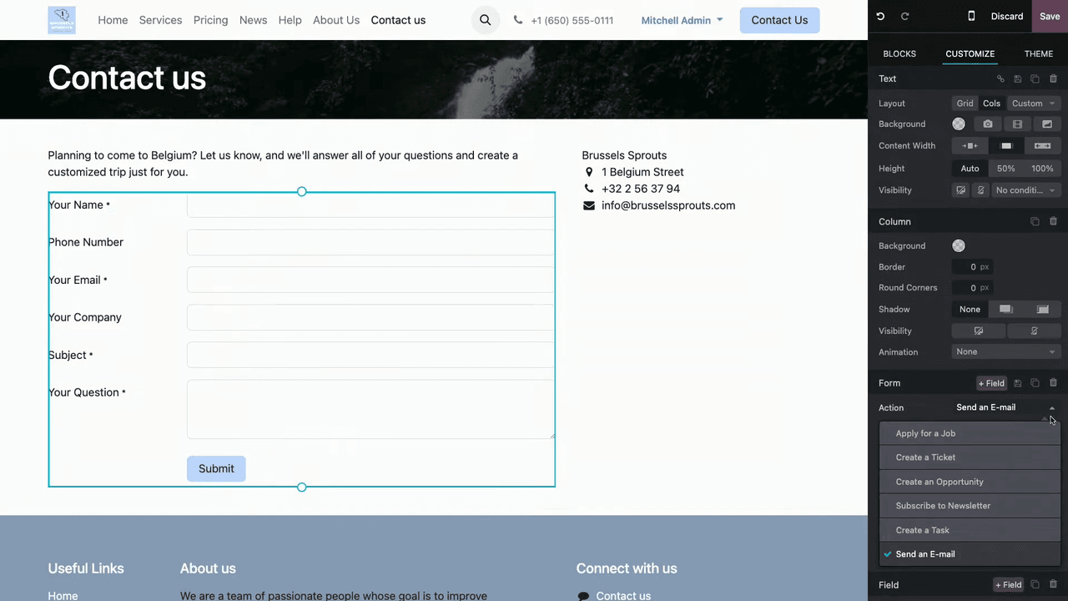Viewport: 1068px width, 601px height.
Task: Open Mitchell Admin user menu
Action: click(682, 20)
